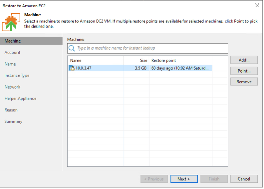Click the disabled Finish button
The image size is (264, 189).
coord(214,179)
